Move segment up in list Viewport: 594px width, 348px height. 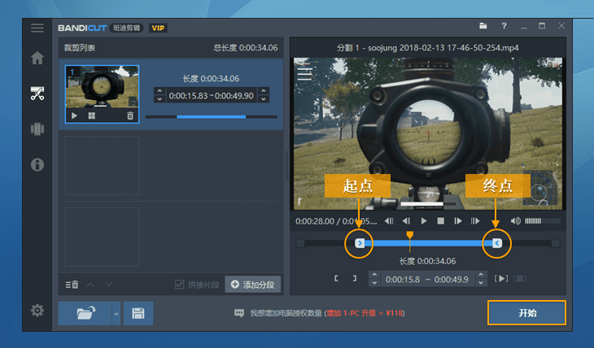coord(90,285)
